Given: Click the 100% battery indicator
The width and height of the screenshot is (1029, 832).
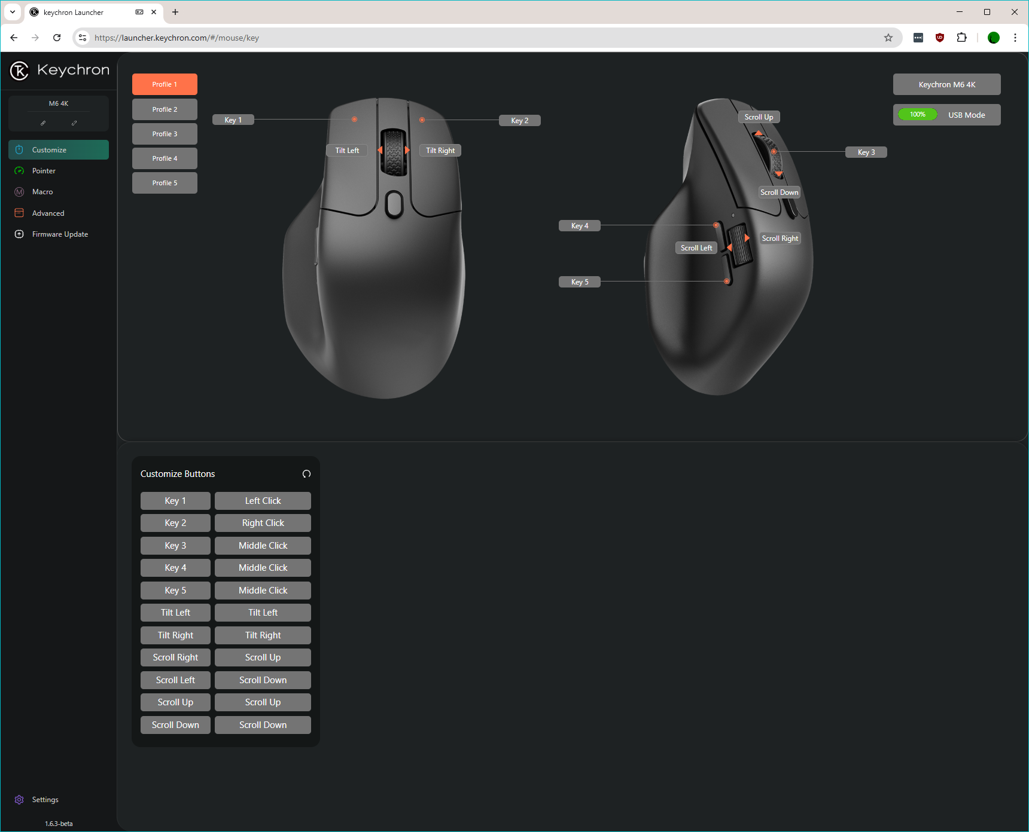Looking at the screenshot, I should [918, 115].
